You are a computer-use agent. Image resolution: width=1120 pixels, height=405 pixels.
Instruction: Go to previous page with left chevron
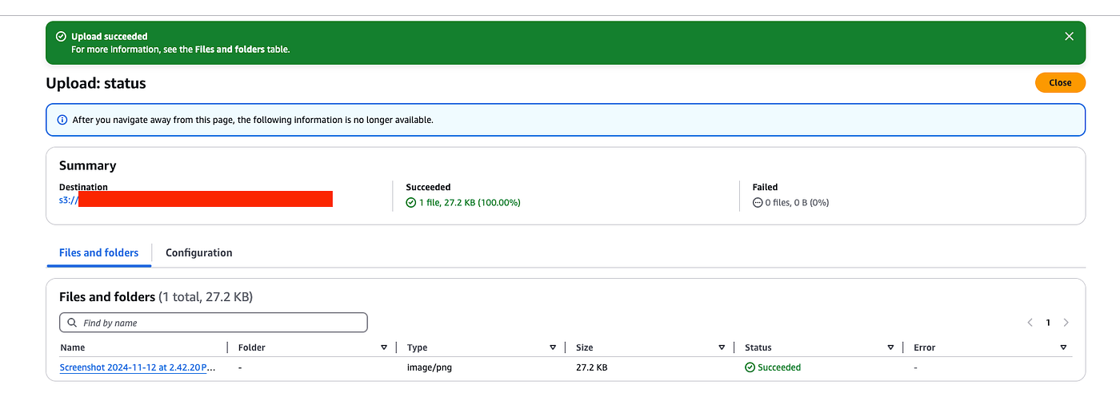1030,323
